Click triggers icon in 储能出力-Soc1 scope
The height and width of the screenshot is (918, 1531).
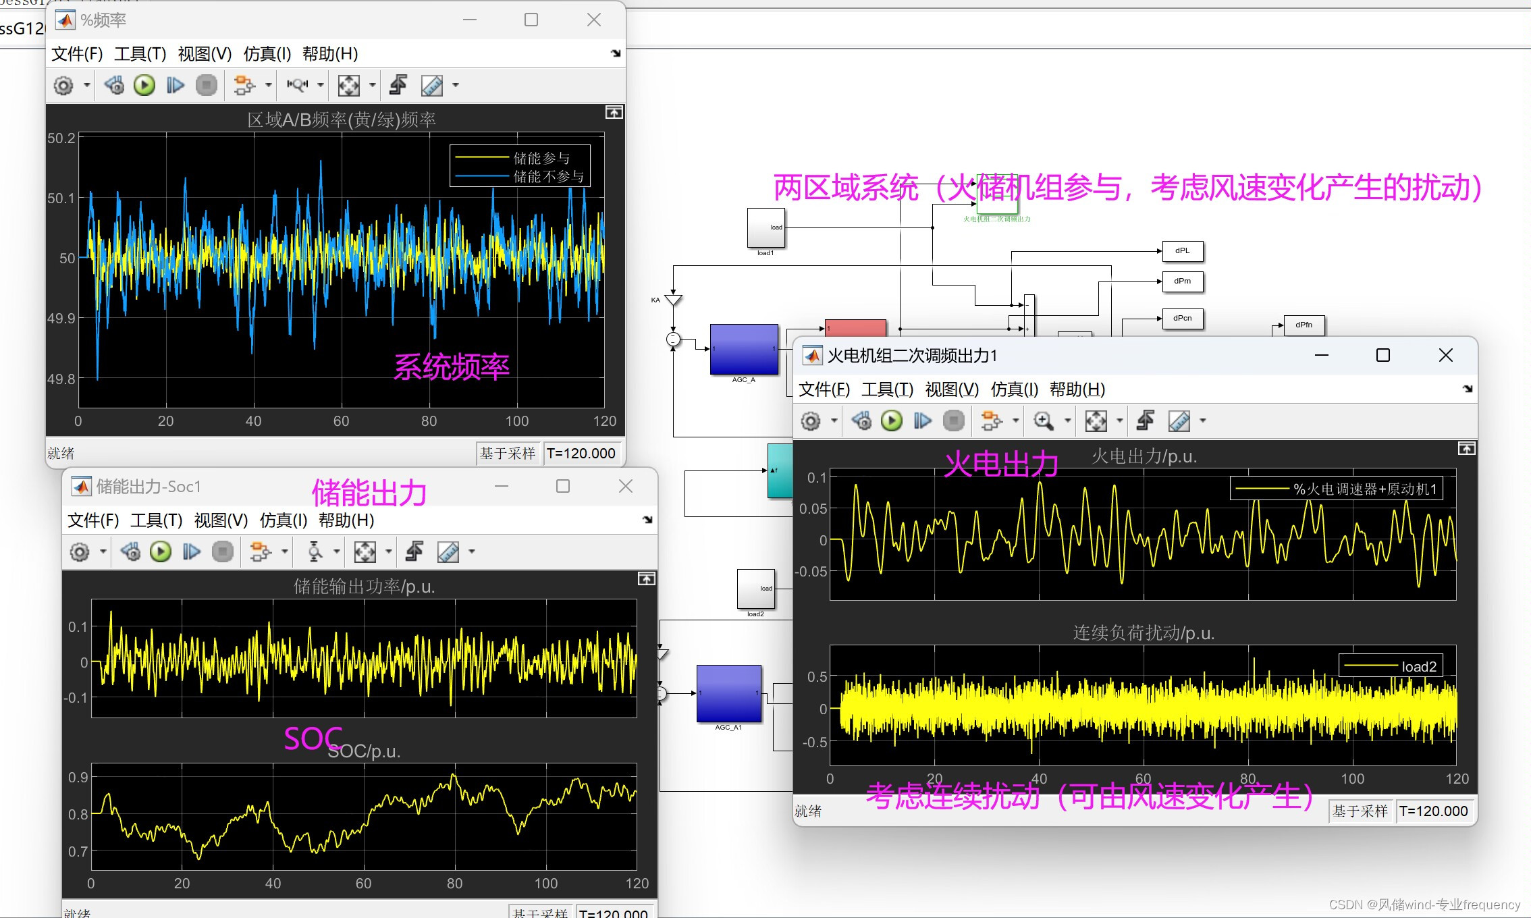point(414,552)
